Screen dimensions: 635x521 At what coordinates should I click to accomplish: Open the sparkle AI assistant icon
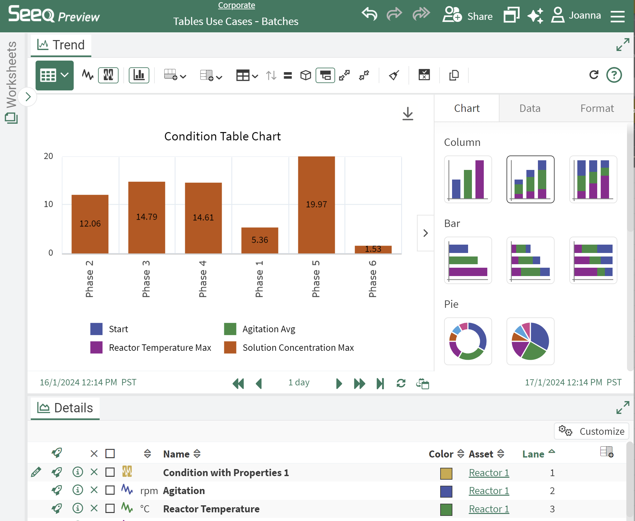pos(535,15)
